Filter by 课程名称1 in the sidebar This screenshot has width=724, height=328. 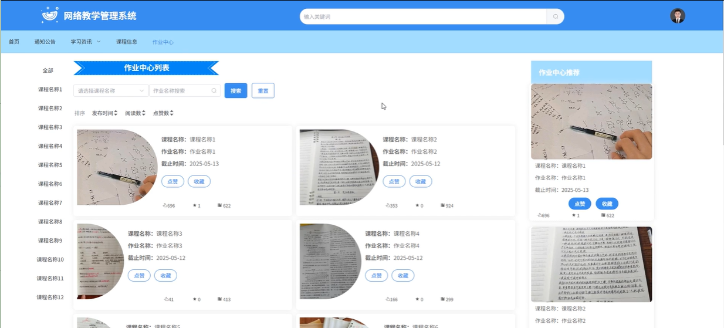pyautogui.click(x=50, y=89)
